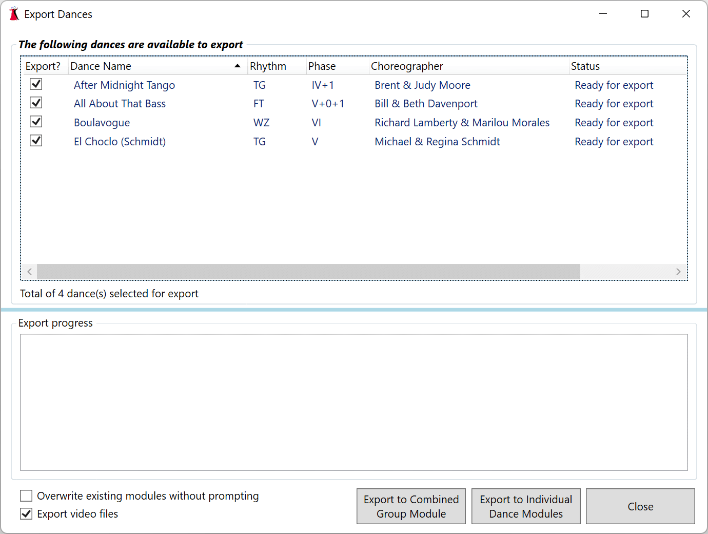Sort by the Dance Name column header
708x534 pixels.
pyautogui.click(x=158, y=66)
